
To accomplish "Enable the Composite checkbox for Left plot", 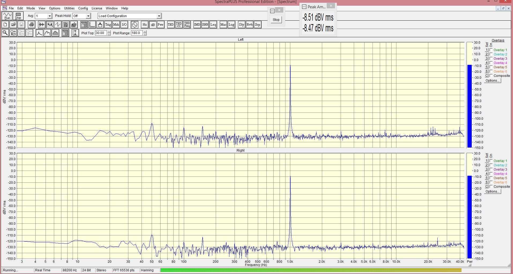I will 491,76.
